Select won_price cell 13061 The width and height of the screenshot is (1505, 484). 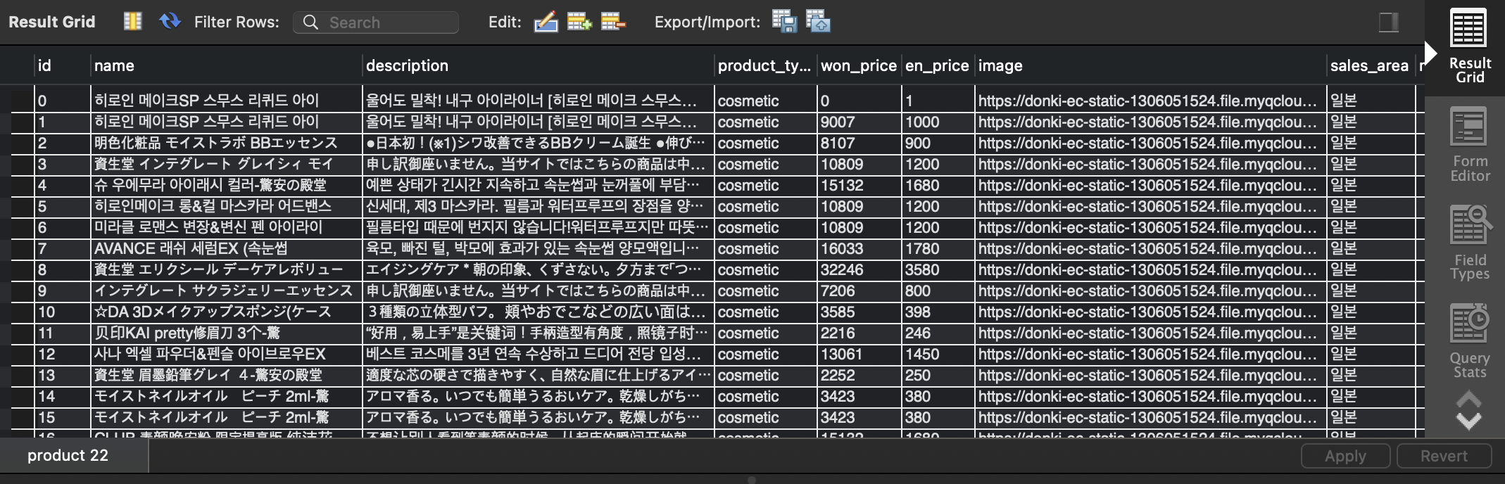(859, 354)
